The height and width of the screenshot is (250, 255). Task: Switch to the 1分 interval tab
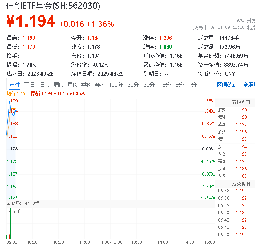(x=193, y=85)
